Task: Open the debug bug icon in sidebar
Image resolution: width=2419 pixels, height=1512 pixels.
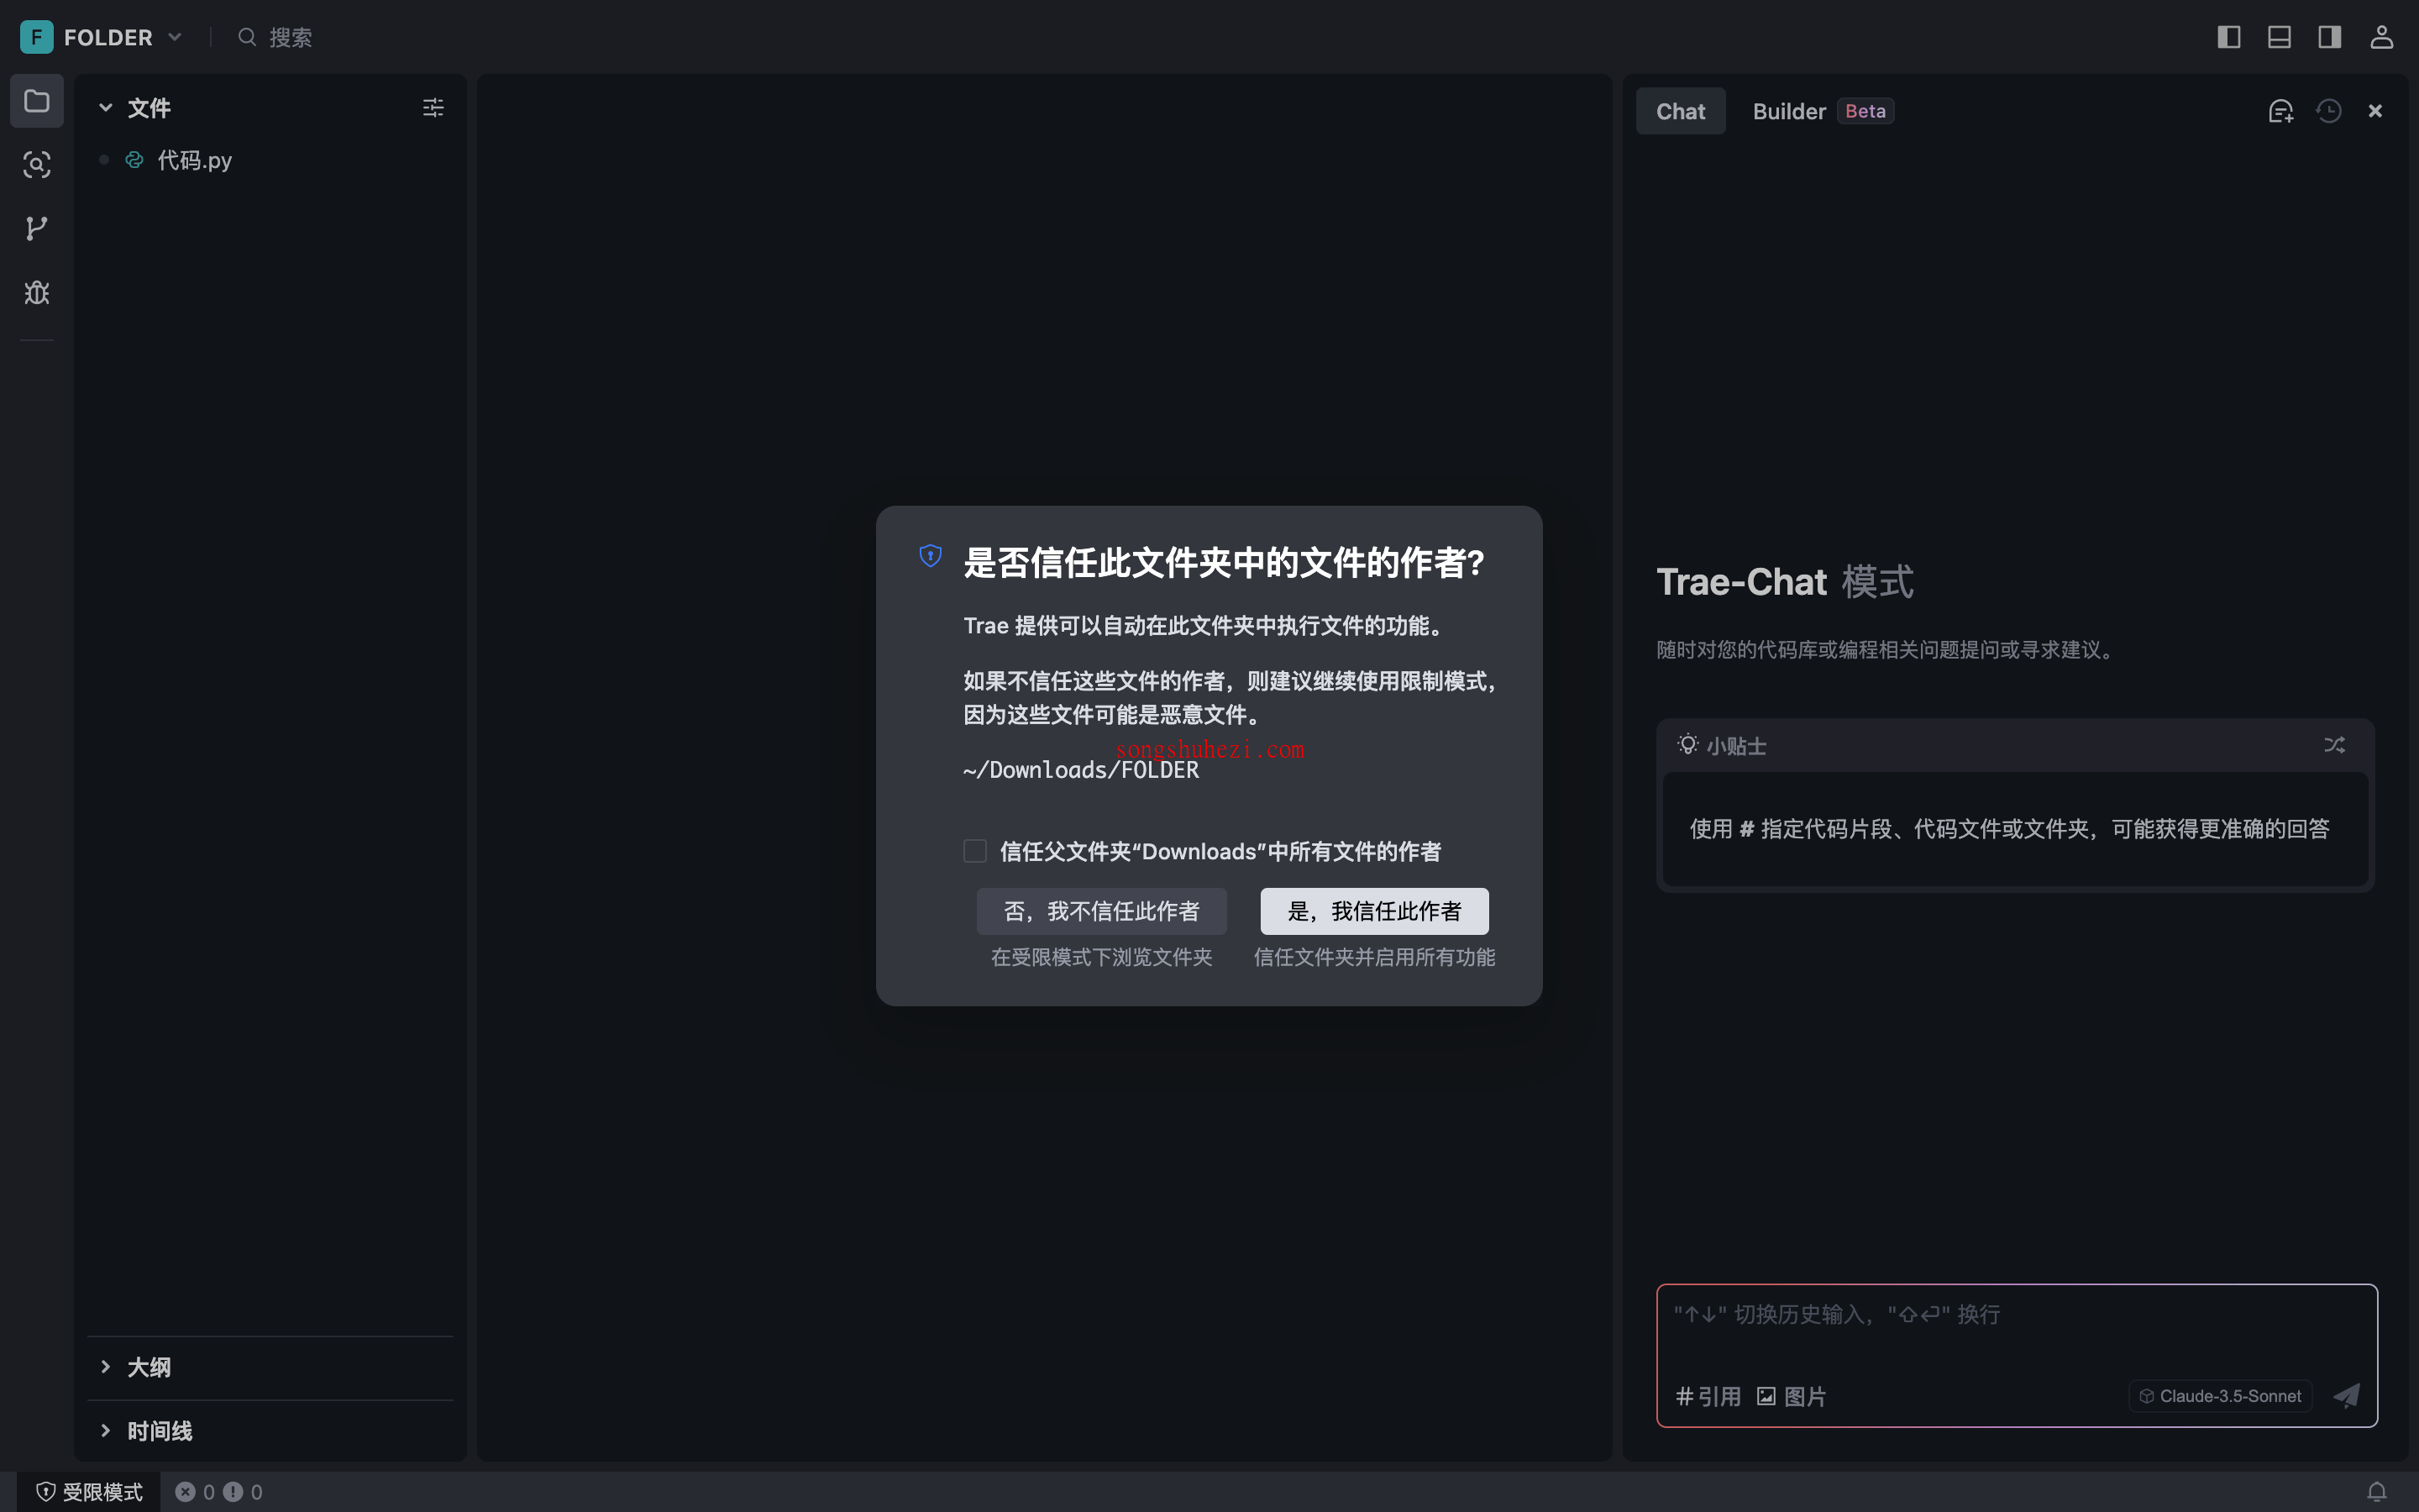Action: coord(37,293)
